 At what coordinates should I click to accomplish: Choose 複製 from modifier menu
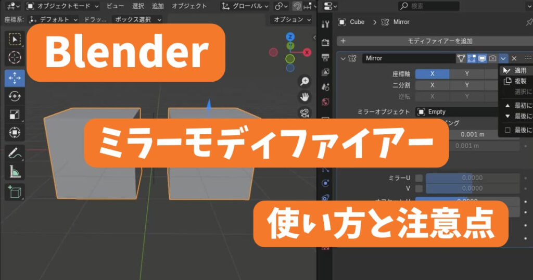[x=516, y=81]
